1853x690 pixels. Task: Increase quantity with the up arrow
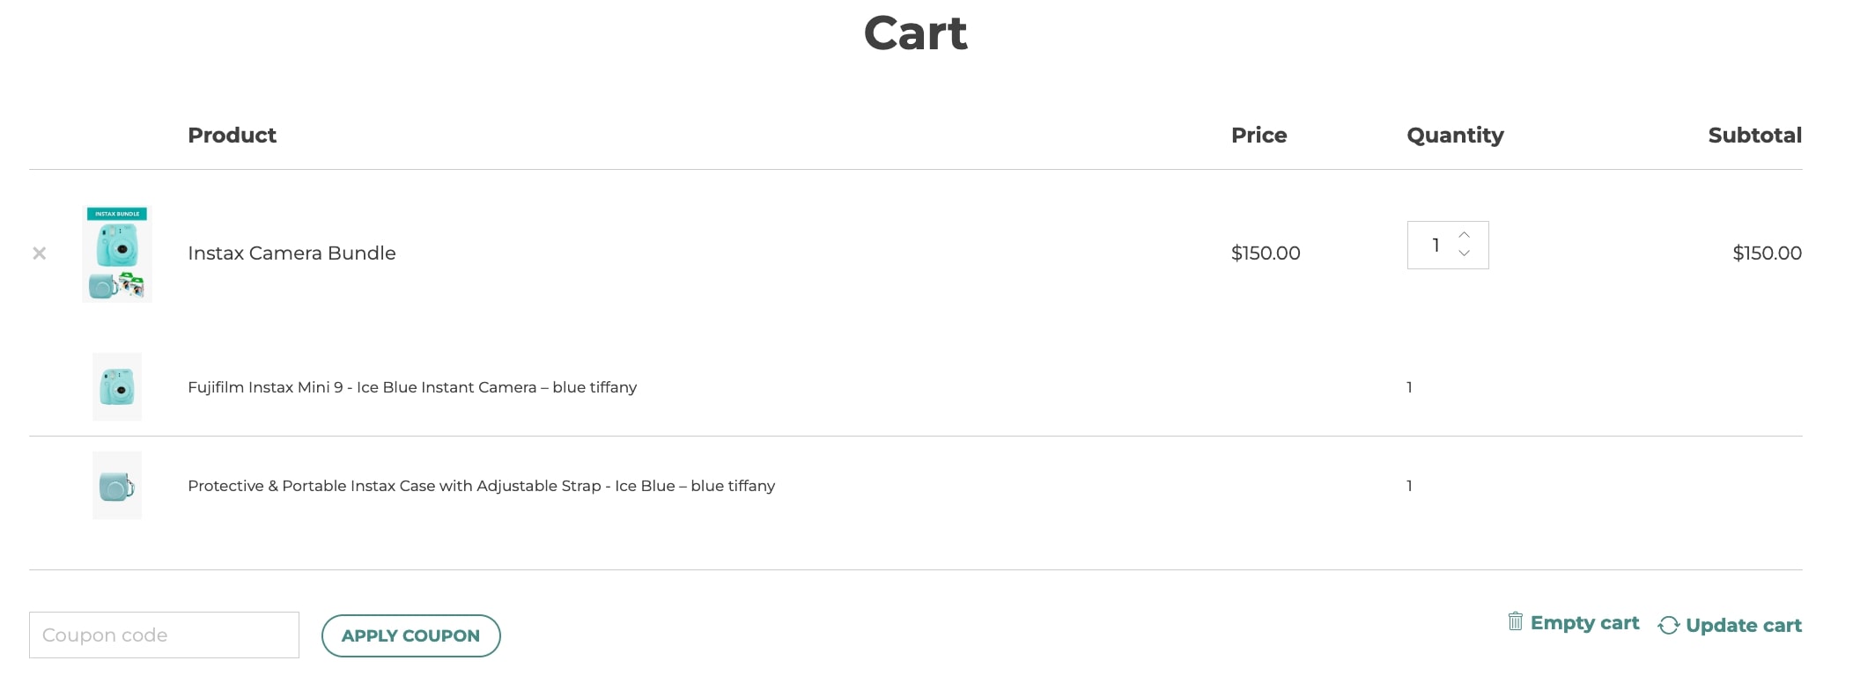[x=1464, y=235]
